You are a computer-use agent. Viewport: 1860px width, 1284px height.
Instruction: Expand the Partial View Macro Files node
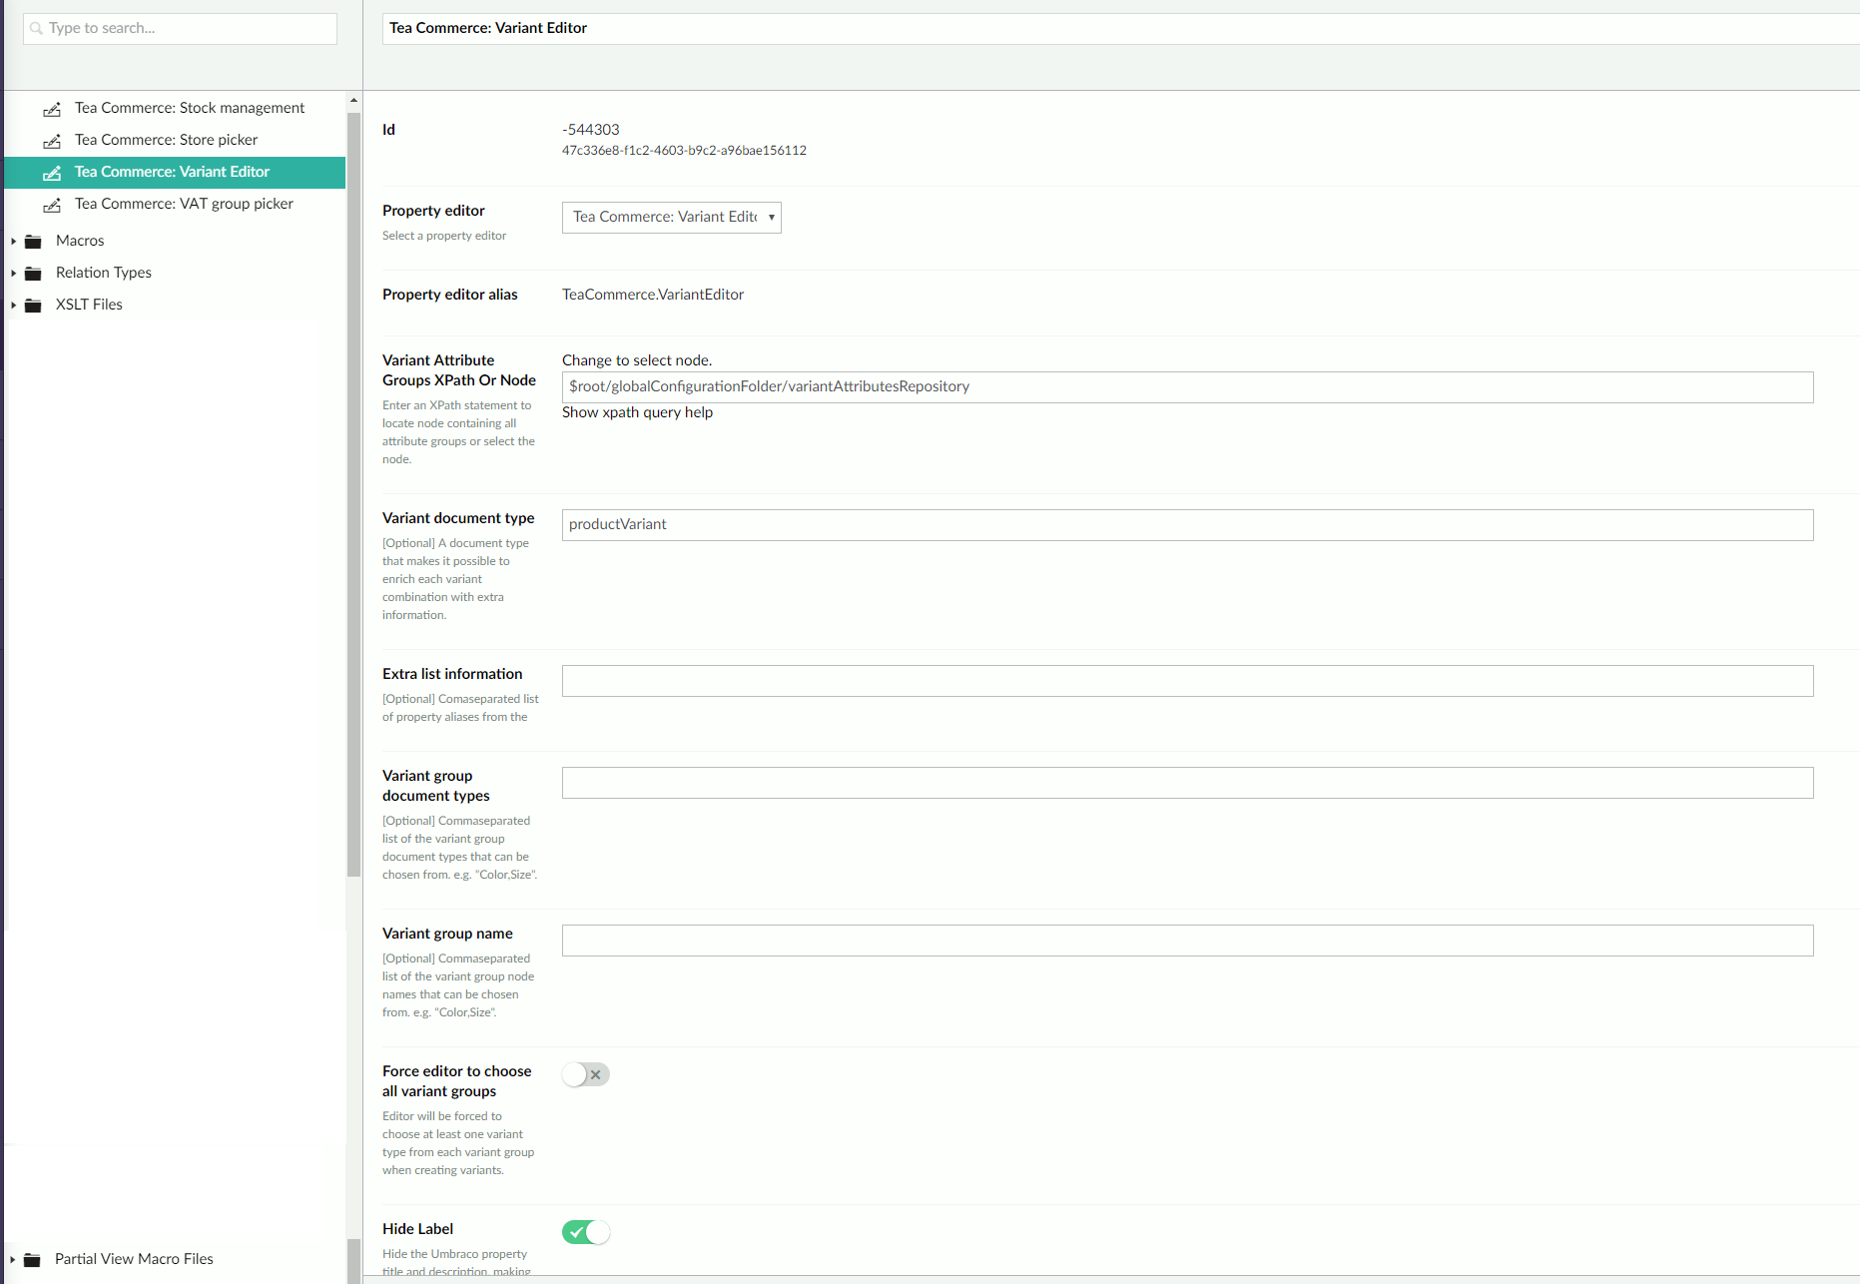coord(13,1260)
